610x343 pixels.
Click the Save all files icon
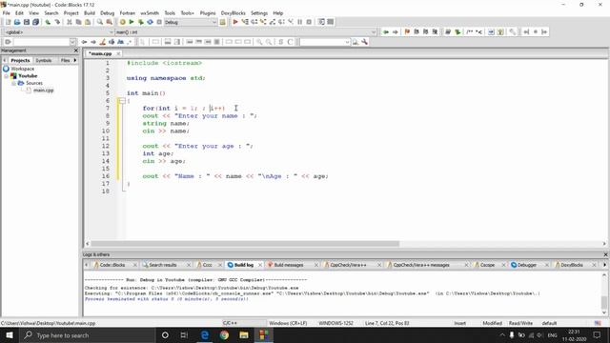[35, 22]
